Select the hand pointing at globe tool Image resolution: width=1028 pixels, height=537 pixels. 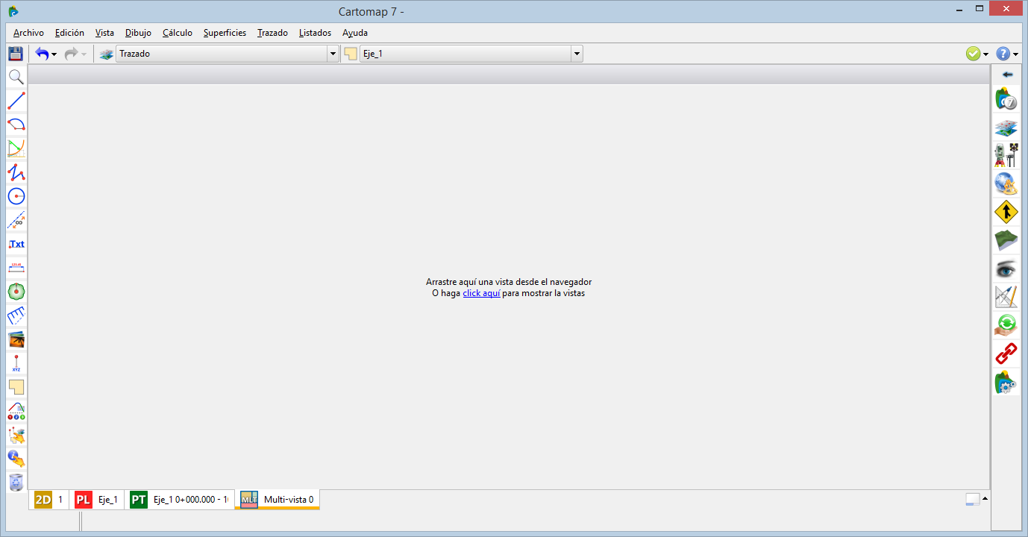[x=16, y=459]
